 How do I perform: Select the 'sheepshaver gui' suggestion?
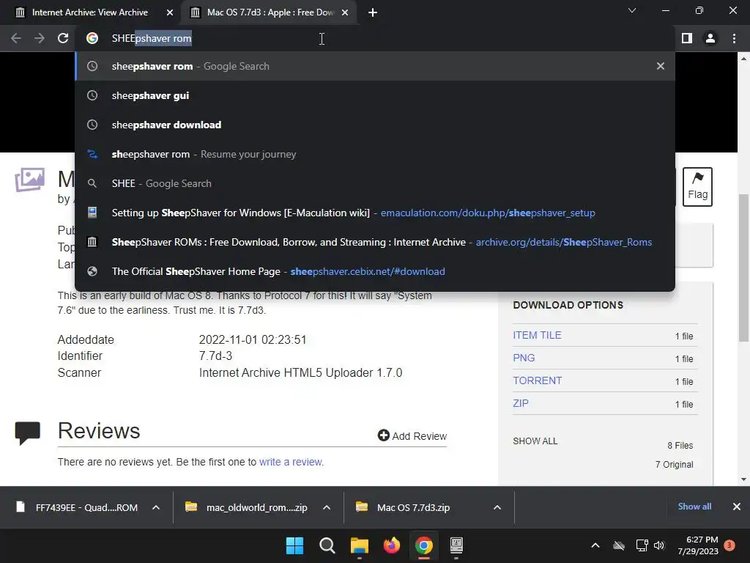(375, 95)
